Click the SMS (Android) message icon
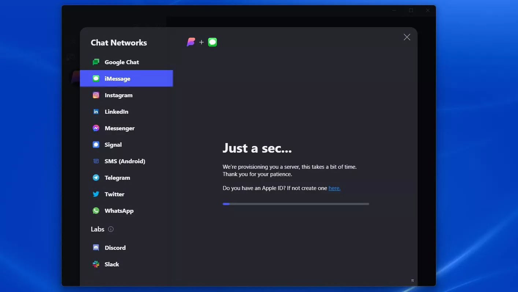Viewport: 518px width, 292px height. (96, 161)
